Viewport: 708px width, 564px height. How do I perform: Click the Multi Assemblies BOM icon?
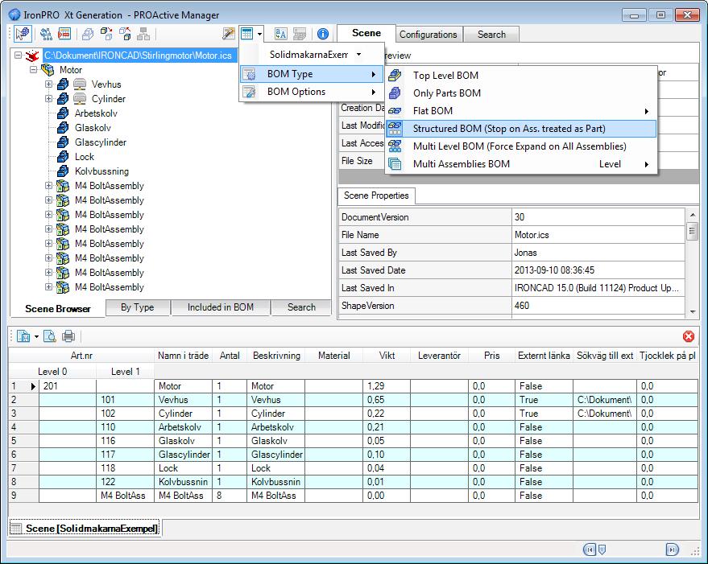pyautogui.click(x=395, y=164)
